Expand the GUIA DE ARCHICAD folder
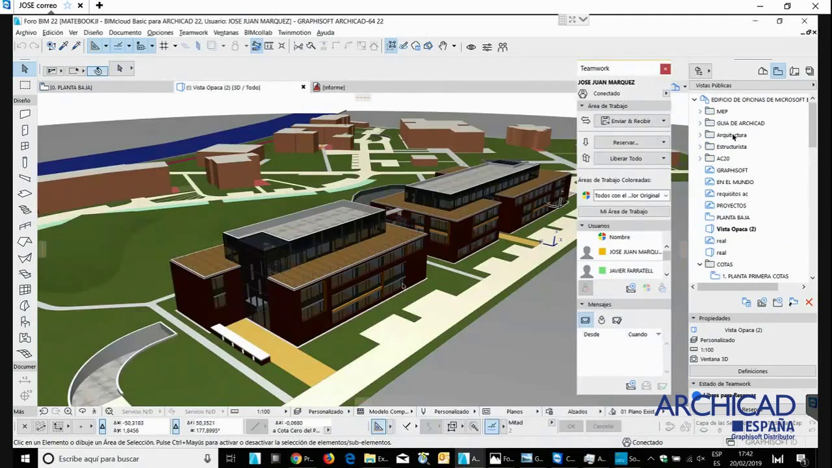 [x=700, y=123]
